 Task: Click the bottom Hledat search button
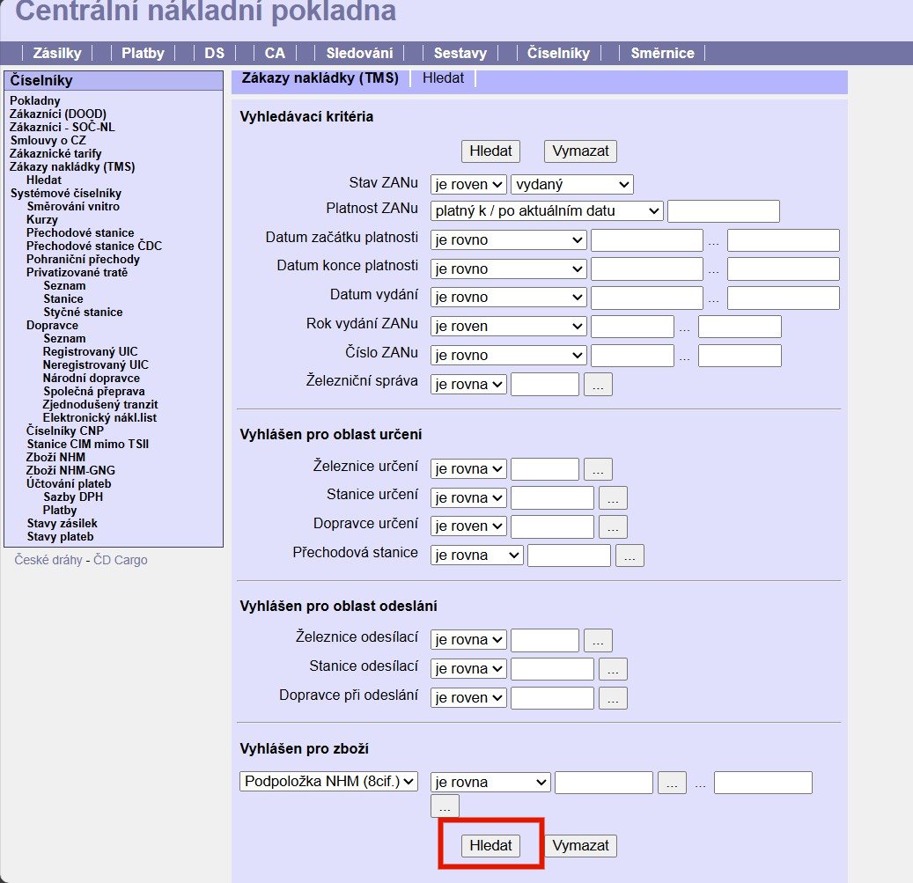click(x=490, y=845)
